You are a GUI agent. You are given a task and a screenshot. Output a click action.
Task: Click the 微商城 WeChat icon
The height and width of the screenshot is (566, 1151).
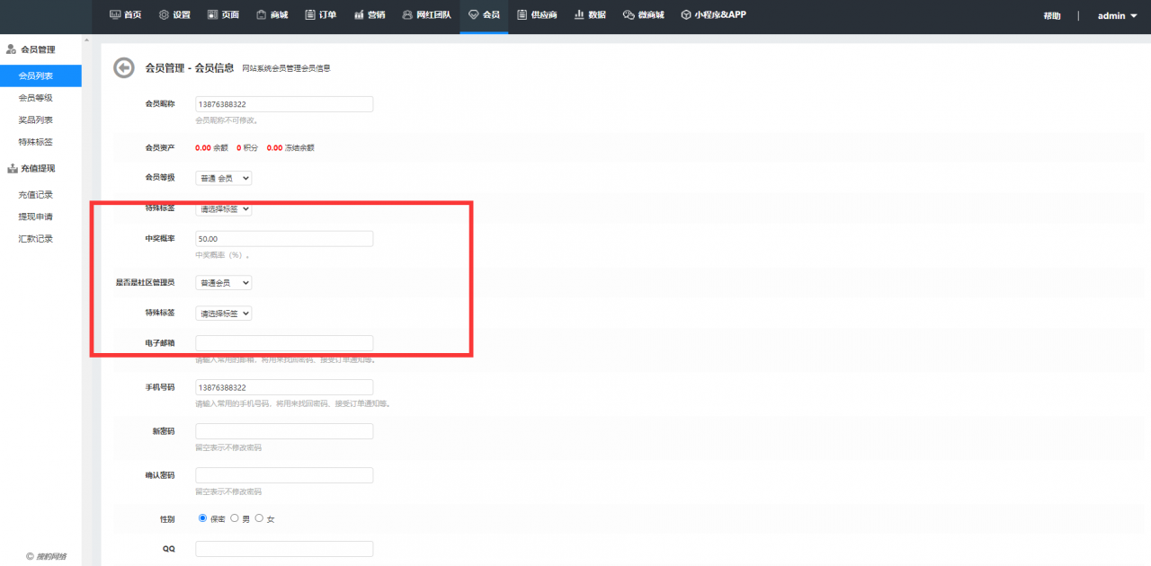click(629, 15)
